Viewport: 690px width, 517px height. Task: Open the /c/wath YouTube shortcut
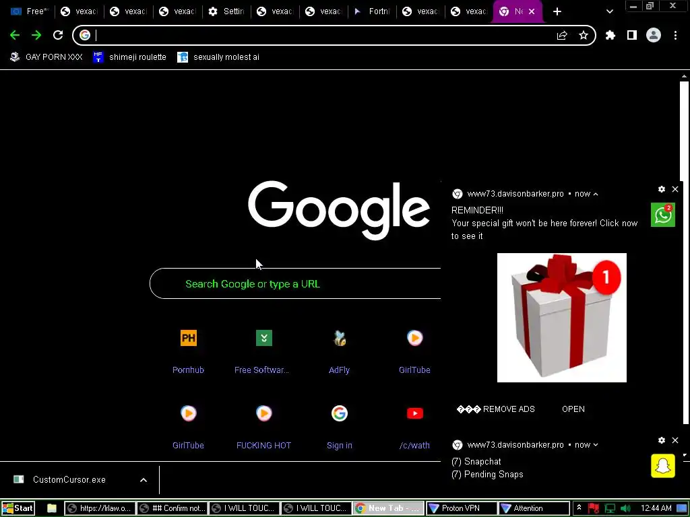point(414,427)
